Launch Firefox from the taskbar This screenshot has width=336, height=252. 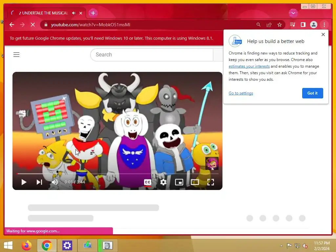tap(27, 245)
